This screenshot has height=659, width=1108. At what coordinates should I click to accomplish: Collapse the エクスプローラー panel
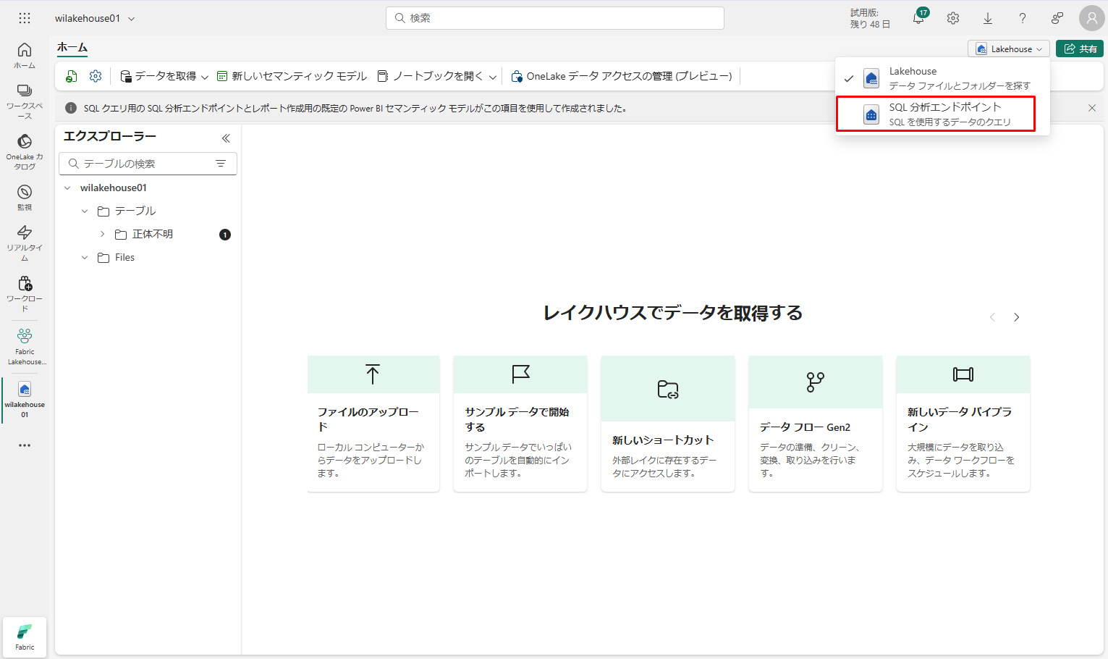tap(226, 138)
